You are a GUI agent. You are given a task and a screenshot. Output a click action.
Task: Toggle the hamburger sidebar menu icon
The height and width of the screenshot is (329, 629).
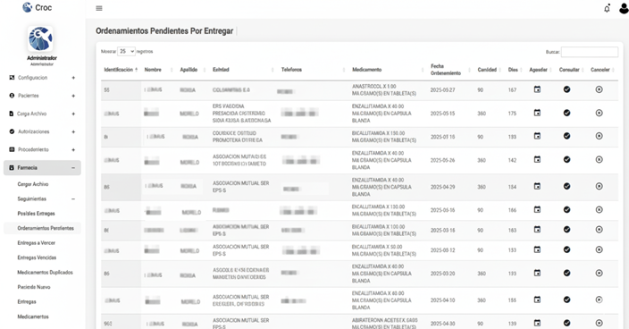[x=99, y=8]
